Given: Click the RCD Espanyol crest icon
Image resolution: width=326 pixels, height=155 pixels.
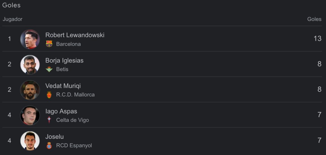Looking at the screenshot, I should pos(49,145).
